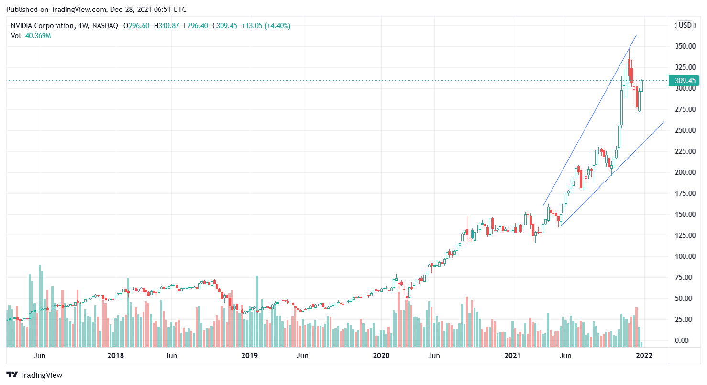The height and width of the screenshot is (385, 707).
Task: Select the upper blue trend line
Action: point(589,120)
